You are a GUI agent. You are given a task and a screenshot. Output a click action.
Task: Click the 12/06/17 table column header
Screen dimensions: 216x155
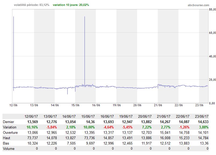[x=31, y=116]
